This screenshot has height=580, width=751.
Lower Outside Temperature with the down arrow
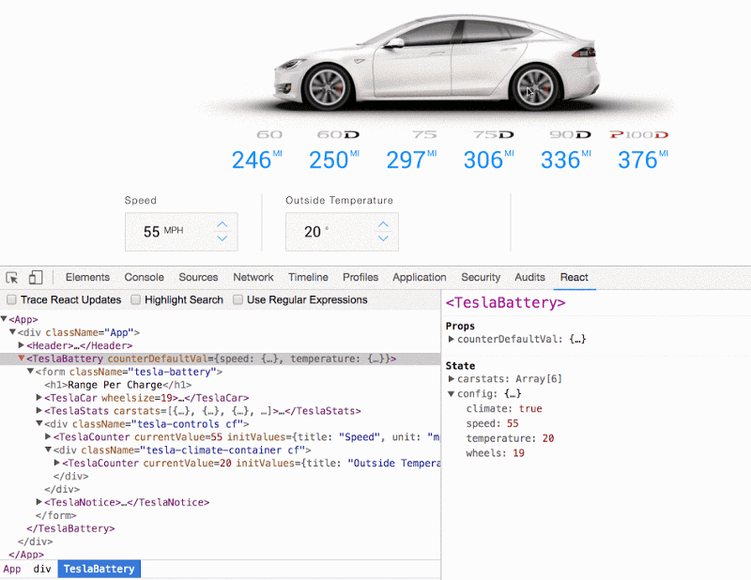pos(383,238)
